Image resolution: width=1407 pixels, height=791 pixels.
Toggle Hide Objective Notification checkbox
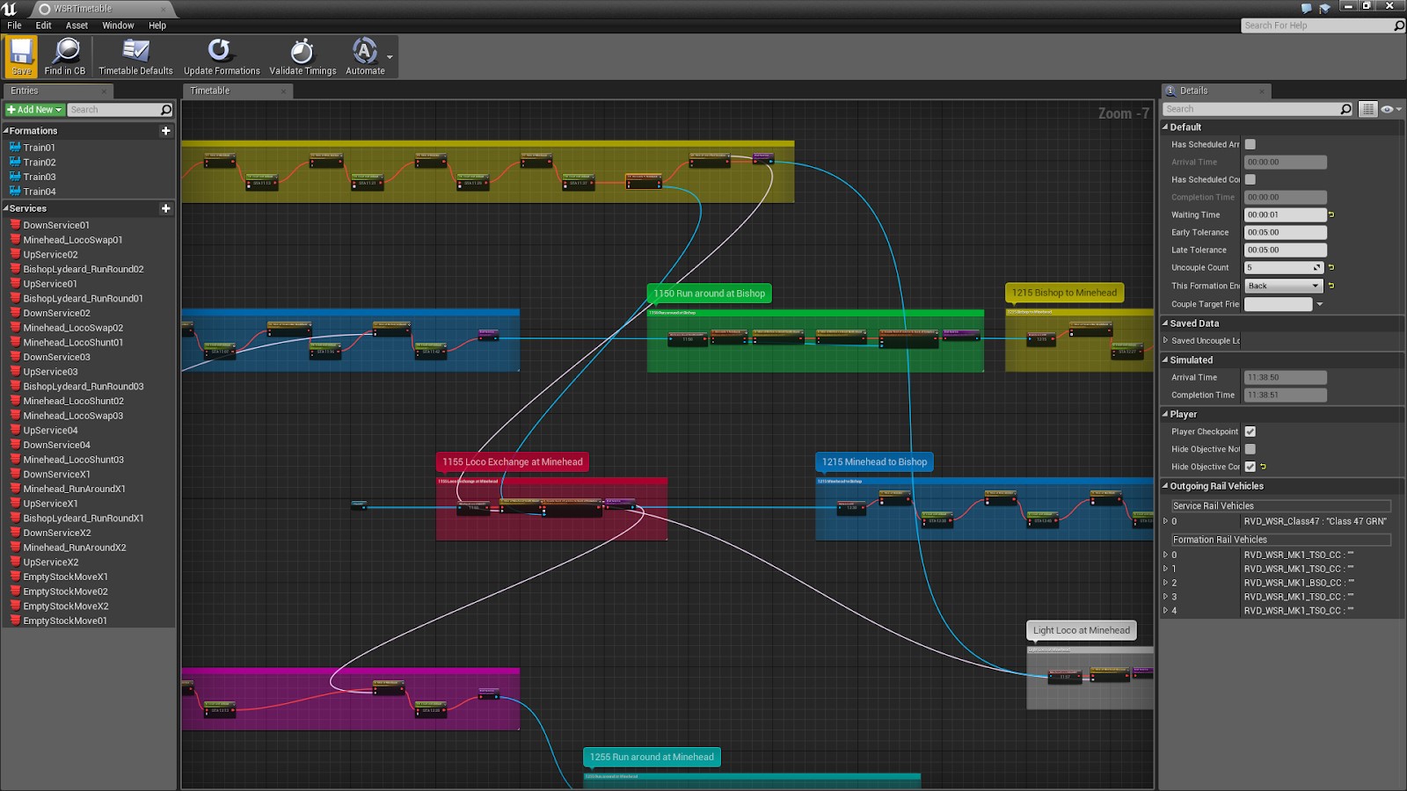(1250, 449)
